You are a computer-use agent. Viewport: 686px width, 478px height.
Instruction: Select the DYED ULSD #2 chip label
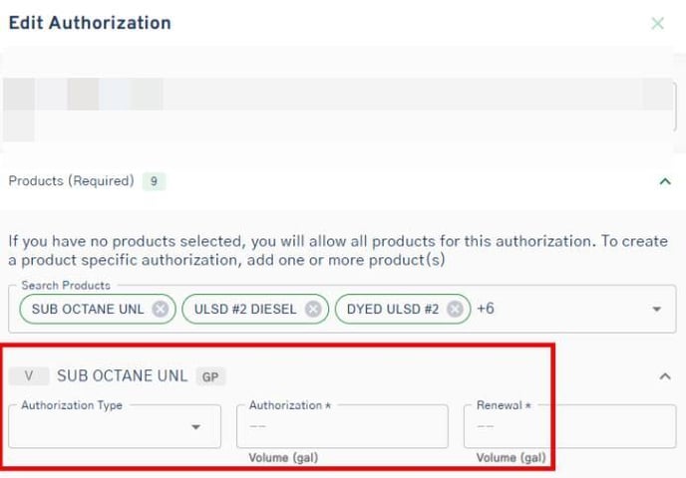(x=393, y=310)
